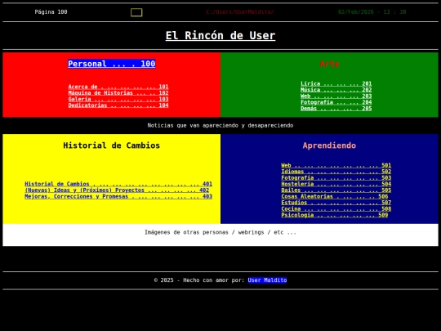Open Bailes page 505
Screen dimensions: 441x331
(336, 190)
